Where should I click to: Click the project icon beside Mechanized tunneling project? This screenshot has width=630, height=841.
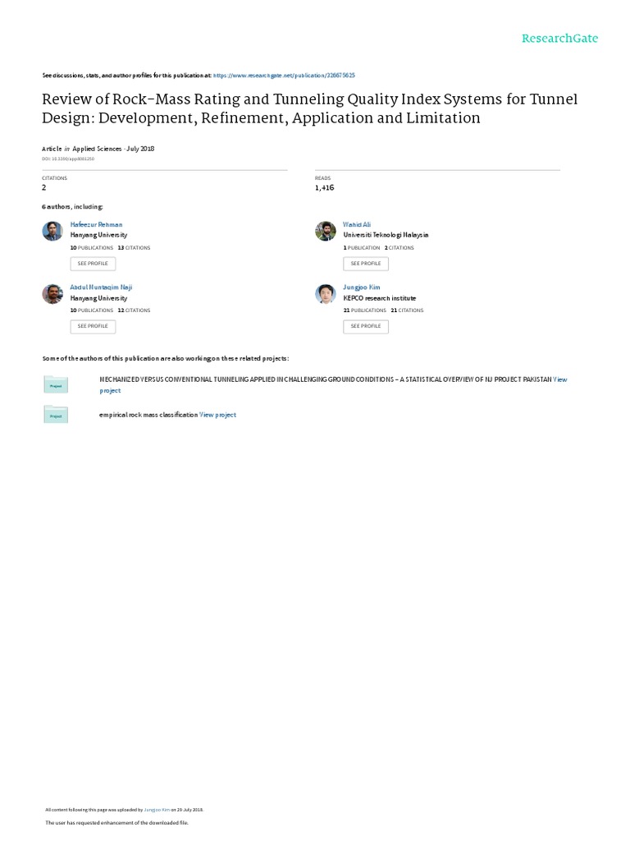pos(56,384)
